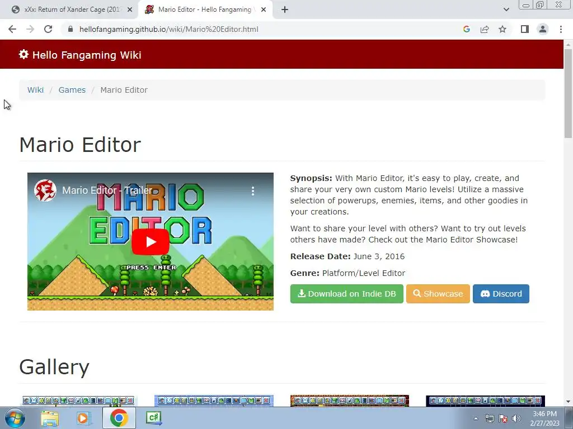Image resolution: width=573 pixels, height=429 pixels.
Task: Click the scrollbar up arrow
Action: coord(568,44)
